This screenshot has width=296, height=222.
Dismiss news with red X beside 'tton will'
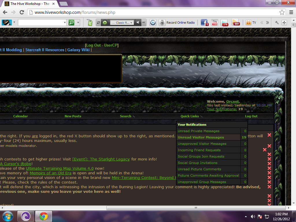click(x=269, y=135)
